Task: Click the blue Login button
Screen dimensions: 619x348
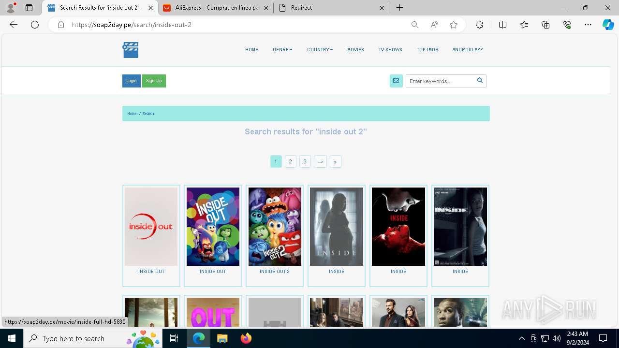Action: [132, 81]
